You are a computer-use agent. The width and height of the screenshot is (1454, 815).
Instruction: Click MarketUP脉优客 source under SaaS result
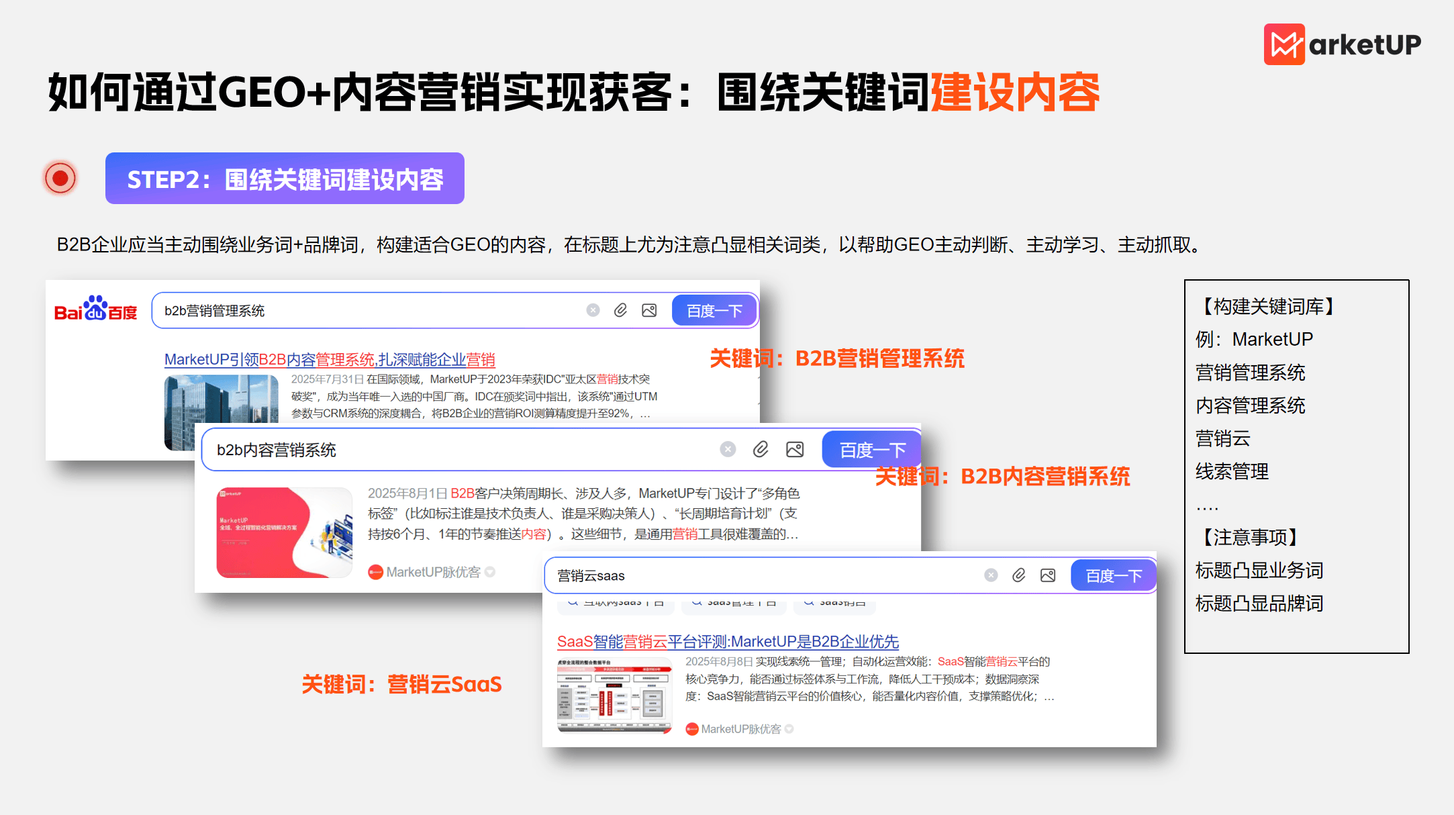740,729
